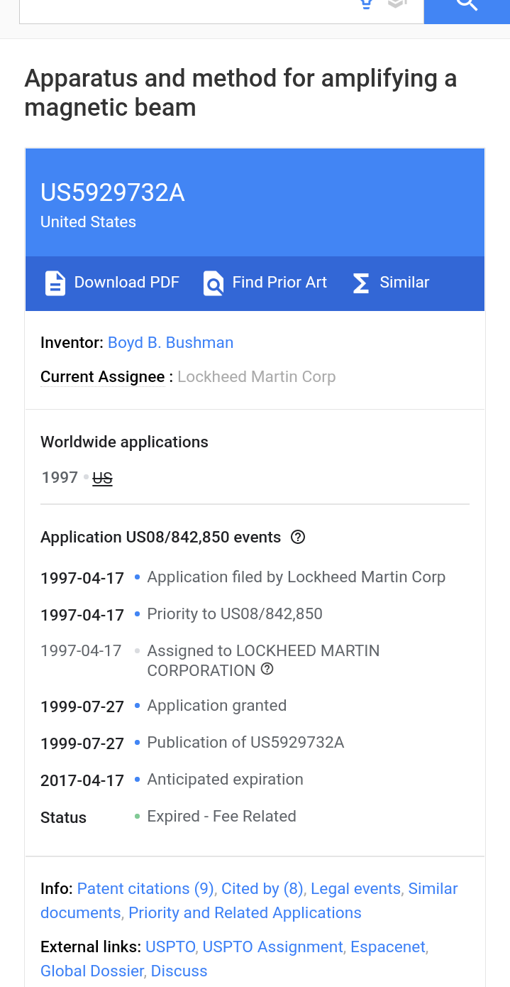Click the Find Prior Art magnifier icon
The height and width of the screenshot is (987, 510).
[214, 283]
